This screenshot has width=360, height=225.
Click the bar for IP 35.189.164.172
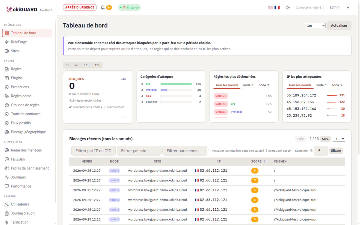click(332, 95)
